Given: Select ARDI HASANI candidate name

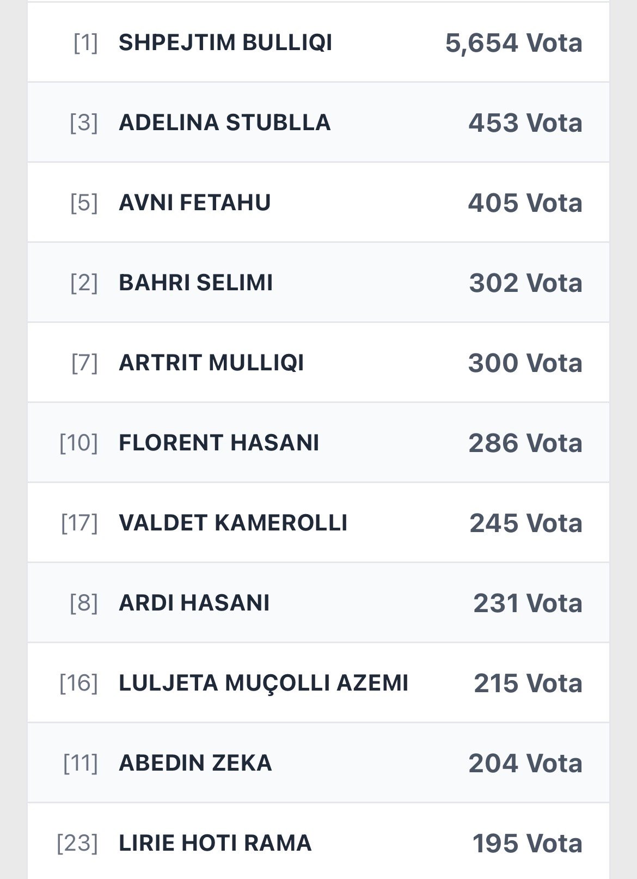Looking at the screenshot, I should 194,603.
